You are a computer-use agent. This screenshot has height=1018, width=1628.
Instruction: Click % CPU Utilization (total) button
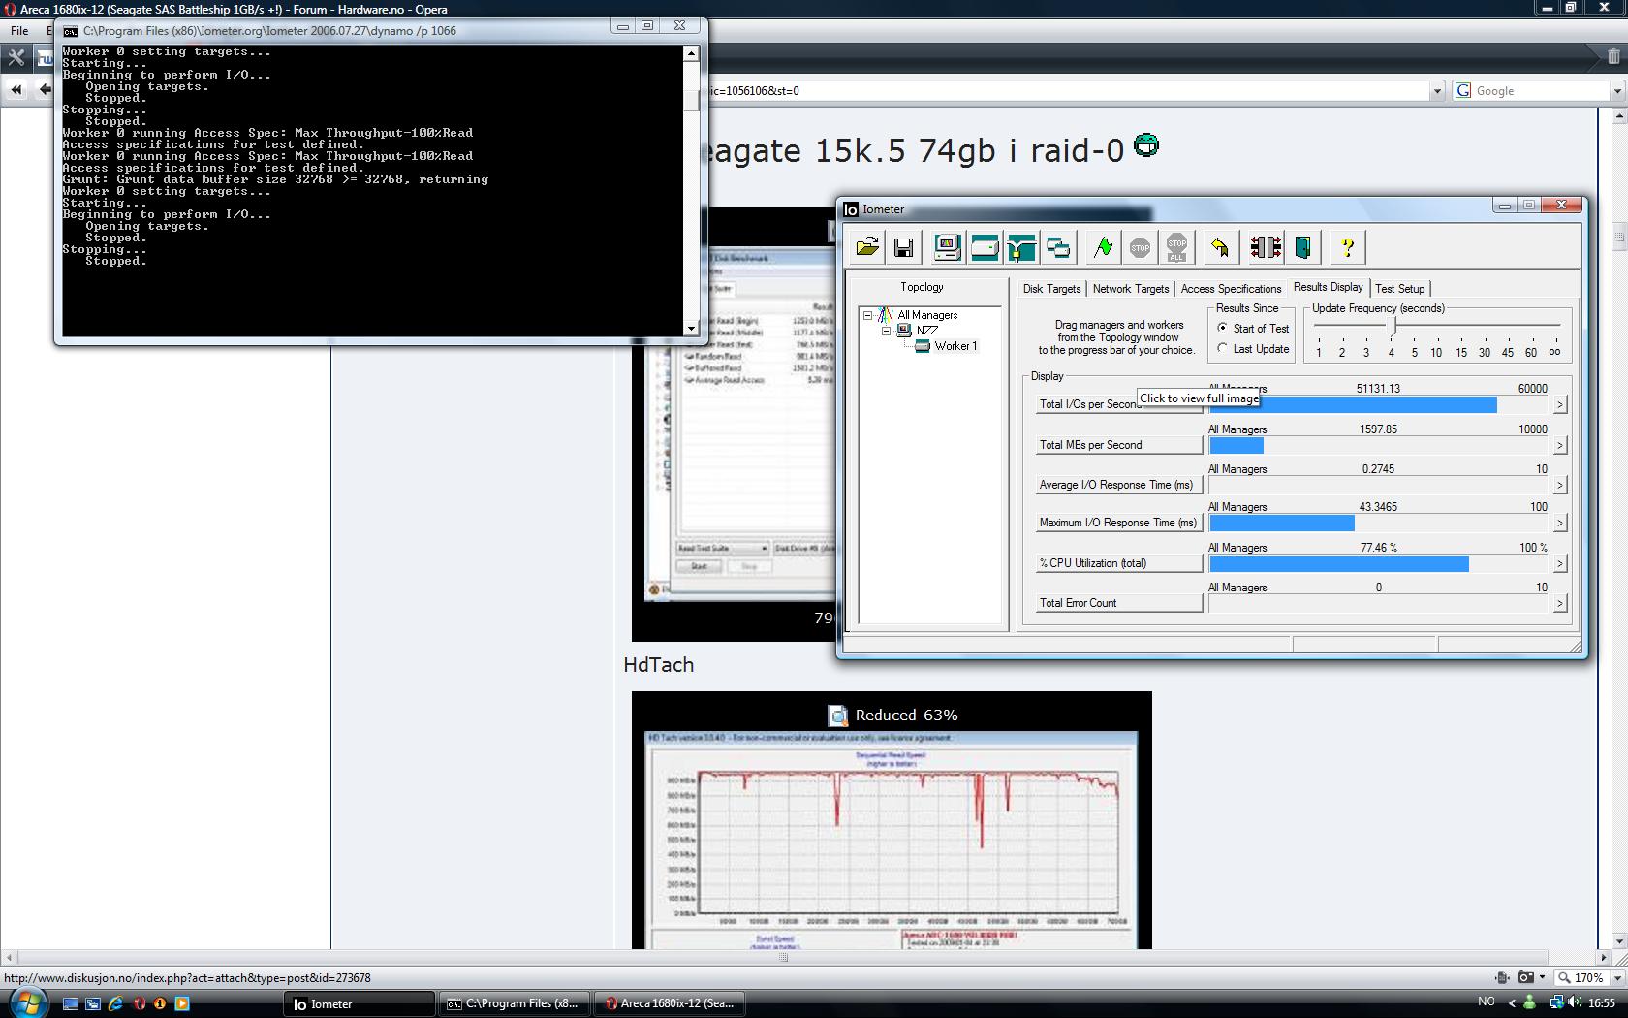click(x=1118, y=563)
